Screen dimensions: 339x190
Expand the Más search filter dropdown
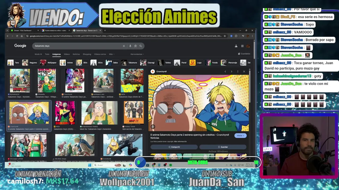(111, 54)
